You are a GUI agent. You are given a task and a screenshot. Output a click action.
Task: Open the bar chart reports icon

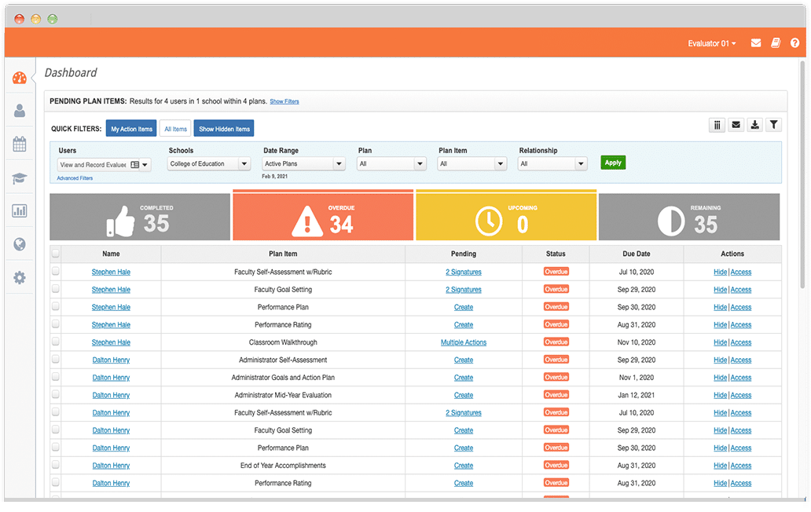20,210
